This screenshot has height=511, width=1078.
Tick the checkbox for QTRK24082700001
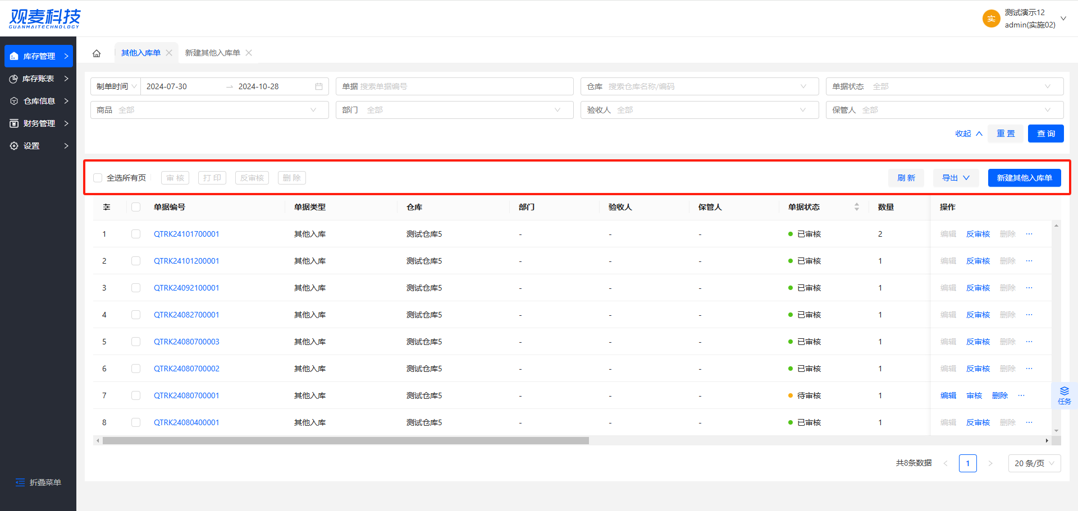pos(136,315)
